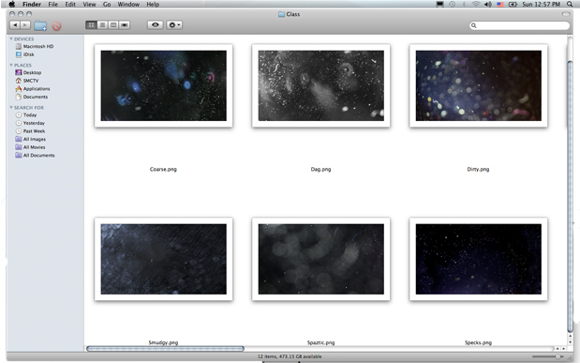Open Spotlight search in the menu bar
This screenshot has height=363, width=580.
tap(570, 4)
